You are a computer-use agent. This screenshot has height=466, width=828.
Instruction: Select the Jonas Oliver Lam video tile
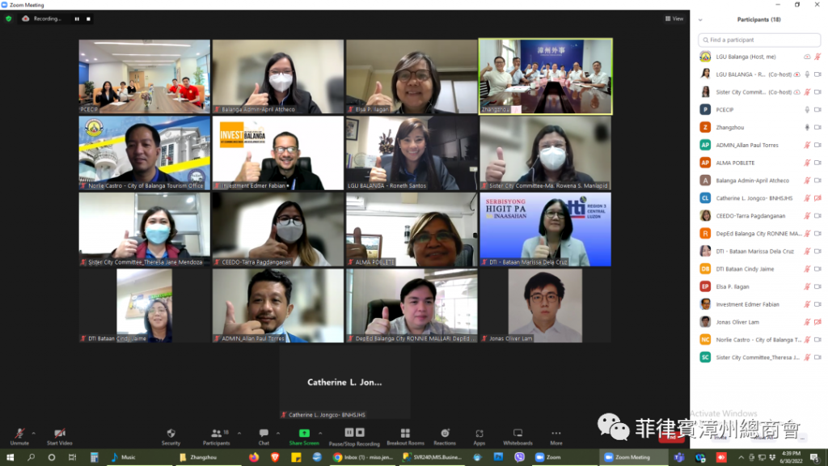coord(546,305)
